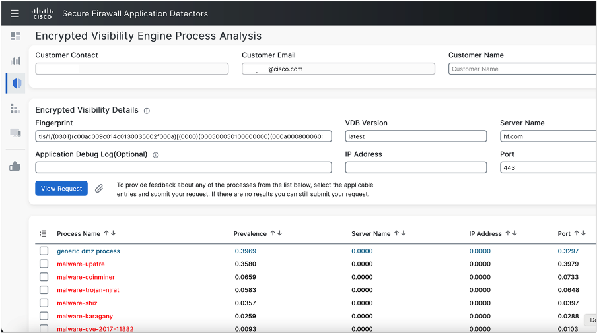Show info for Application Debug Log
597x333 pixels.
tap(156, 155)
